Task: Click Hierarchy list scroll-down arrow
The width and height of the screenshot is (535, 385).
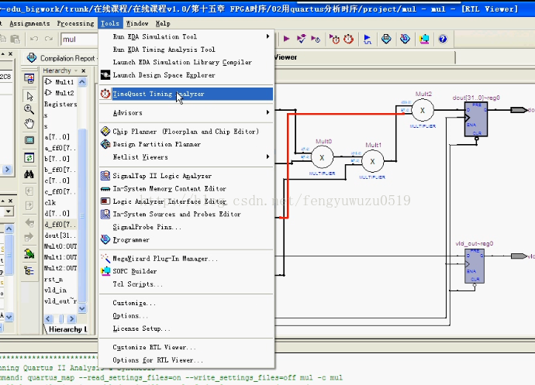Action: pos(82,308)
